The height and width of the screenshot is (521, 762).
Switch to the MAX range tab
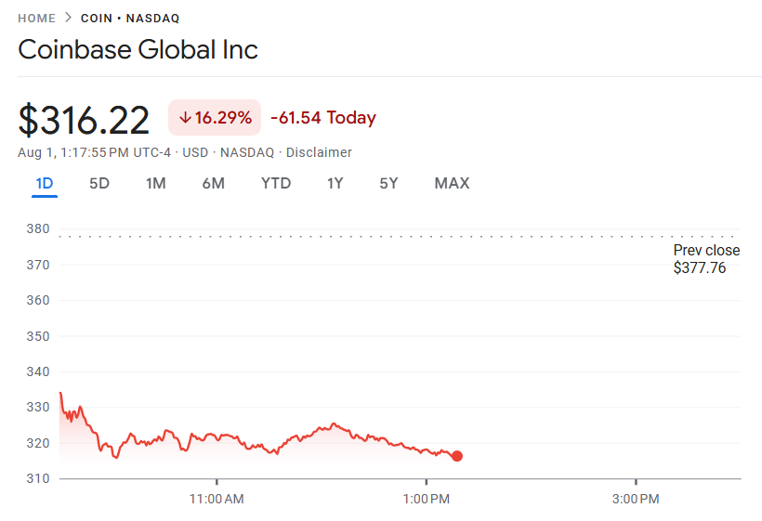[x=452, y=183]
